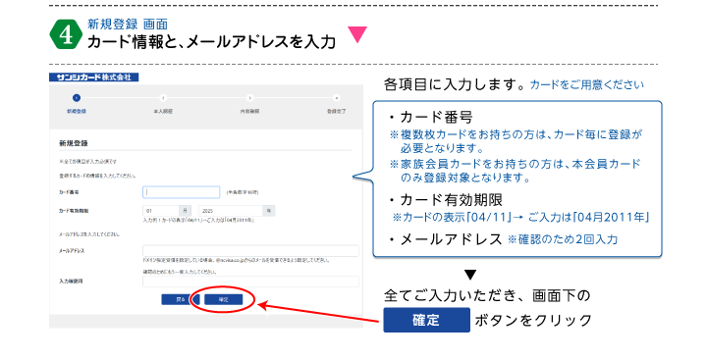The image size is (707, 359).
Task: Click the blue text 新規登録 画面
Action: [x=128, y=24]
